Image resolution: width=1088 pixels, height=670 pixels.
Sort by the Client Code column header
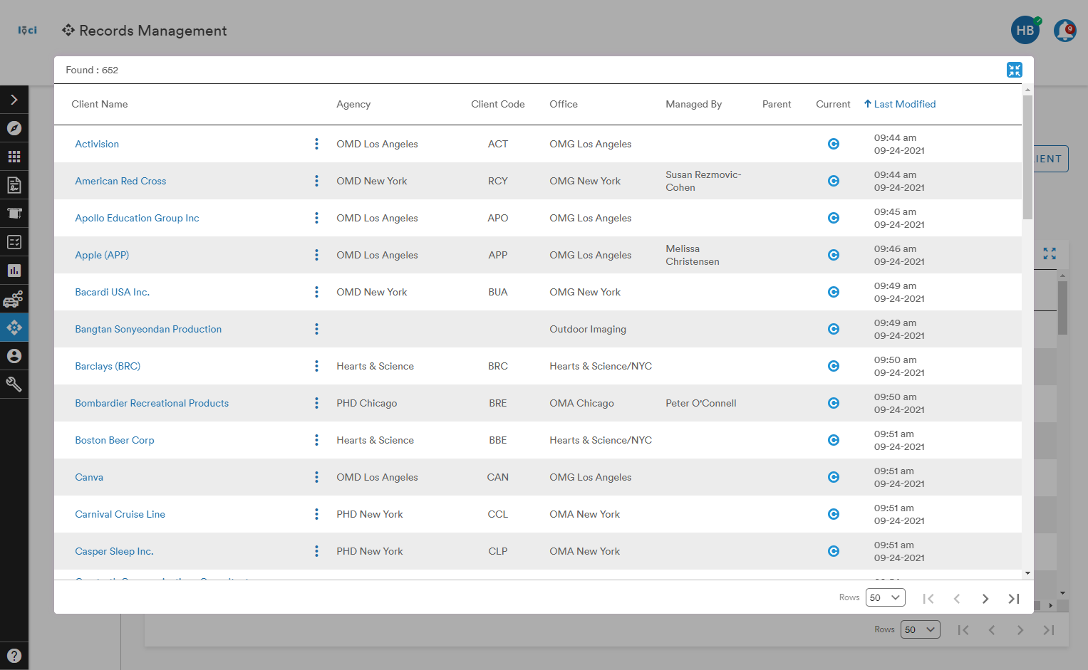[x=498, y=104]
